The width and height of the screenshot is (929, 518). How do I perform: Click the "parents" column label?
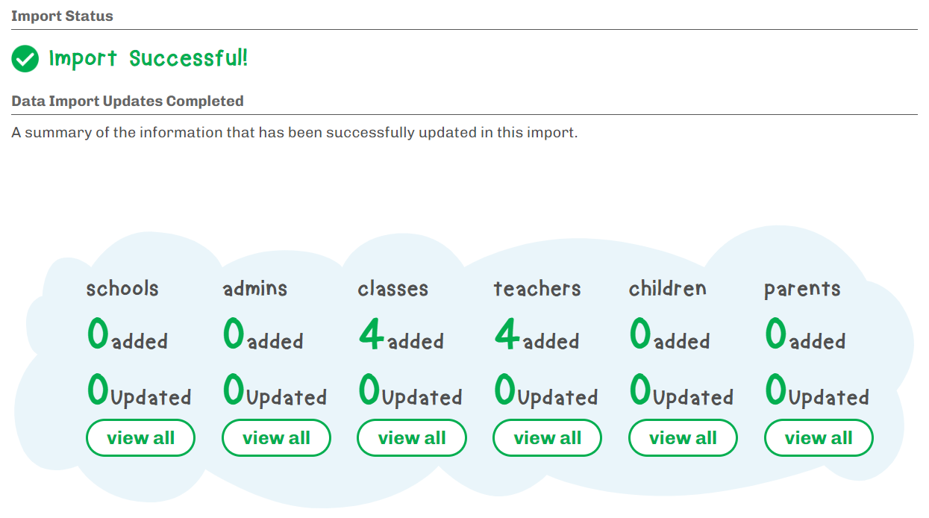click(802, 290)
